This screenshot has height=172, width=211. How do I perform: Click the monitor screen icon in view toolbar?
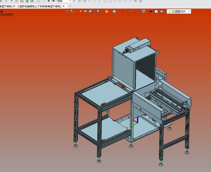coord(143,11)
